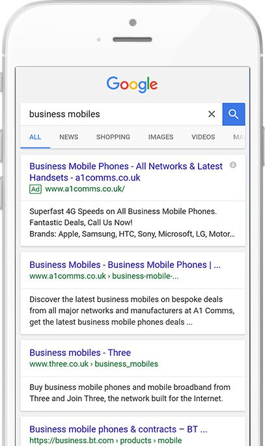
Task: Click the www.a1comms.co.uk/ ad URL
Action: click(x=85, y=189)
